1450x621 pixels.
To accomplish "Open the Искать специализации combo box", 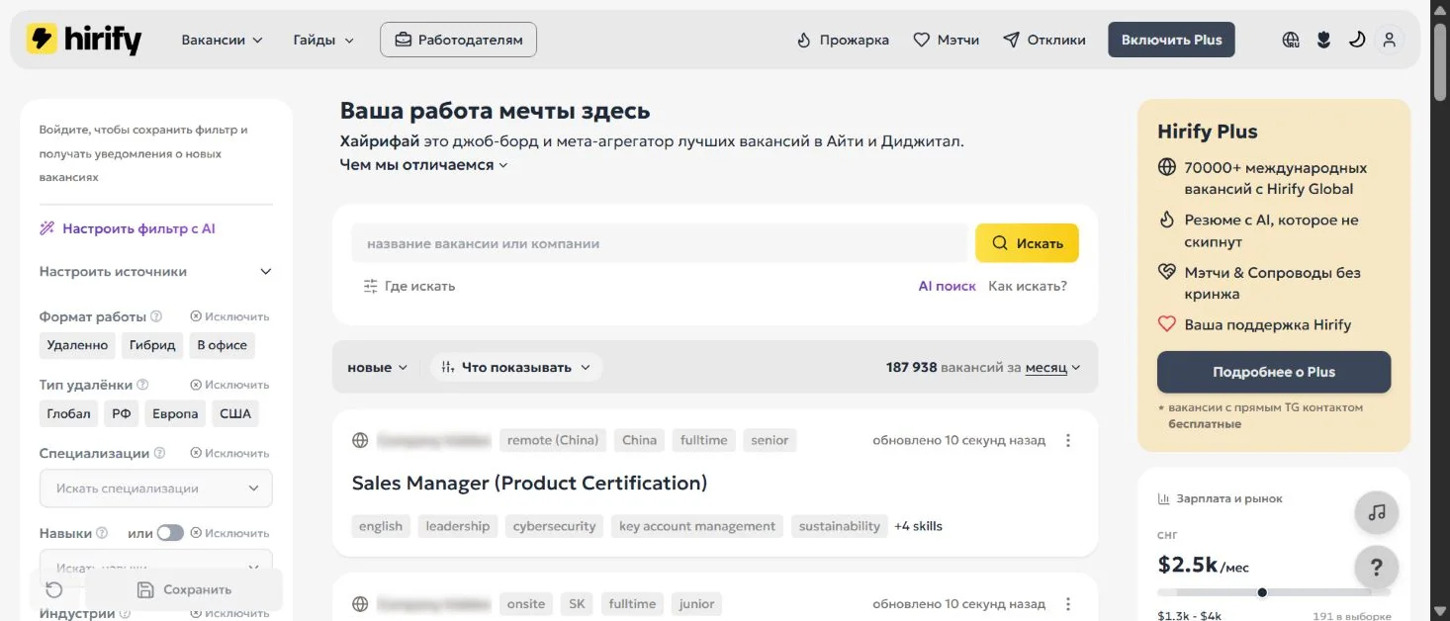I will pyautogui.click(x=155, y=488).
